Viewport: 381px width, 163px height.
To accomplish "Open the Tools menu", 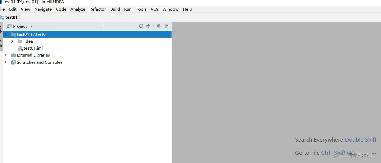I will tap(141, 9).
